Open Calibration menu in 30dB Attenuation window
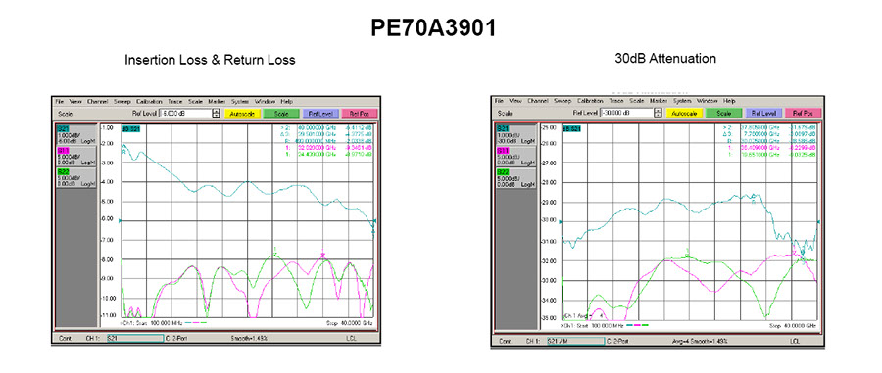882x373 pixels. click(x=590, y=101)
